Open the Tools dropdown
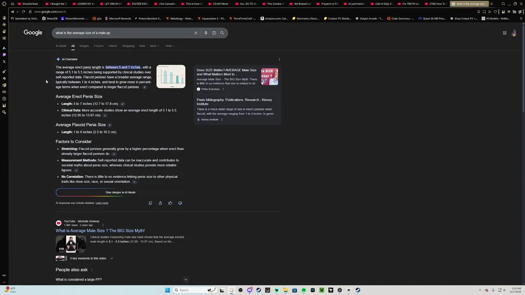 pos(170,46)
